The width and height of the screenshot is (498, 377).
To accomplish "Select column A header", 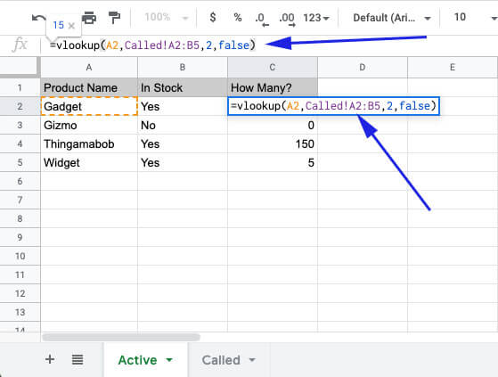I will [x=89, y=68].
